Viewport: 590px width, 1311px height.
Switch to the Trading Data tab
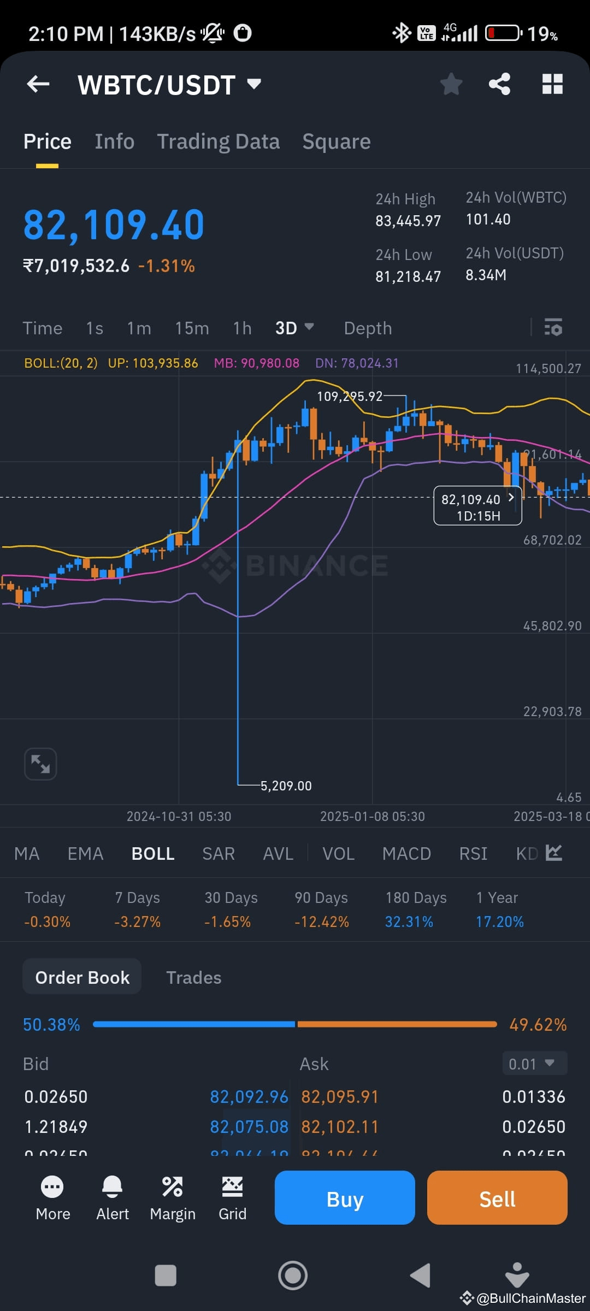(x=219, y=141)
